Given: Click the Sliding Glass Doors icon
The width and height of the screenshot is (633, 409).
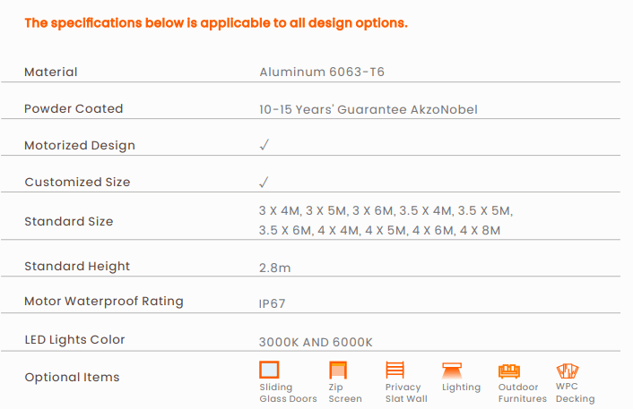Looking at the screenshot, I should [x=269, y=370].
